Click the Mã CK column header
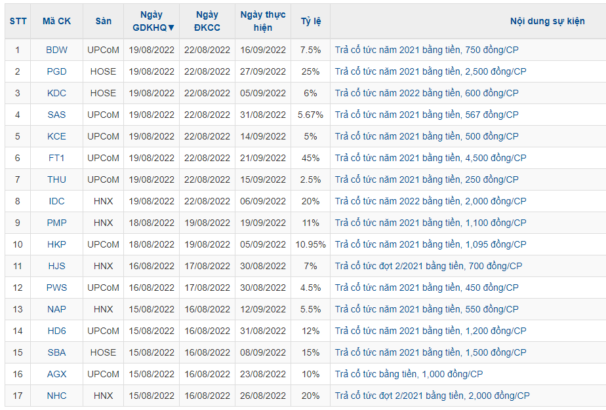 (56, 21)
